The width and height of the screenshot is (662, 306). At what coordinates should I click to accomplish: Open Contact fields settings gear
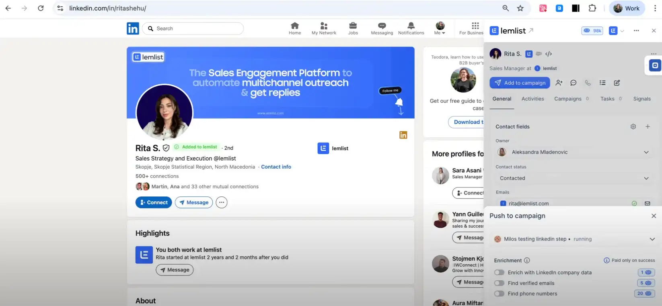(633, 126)
